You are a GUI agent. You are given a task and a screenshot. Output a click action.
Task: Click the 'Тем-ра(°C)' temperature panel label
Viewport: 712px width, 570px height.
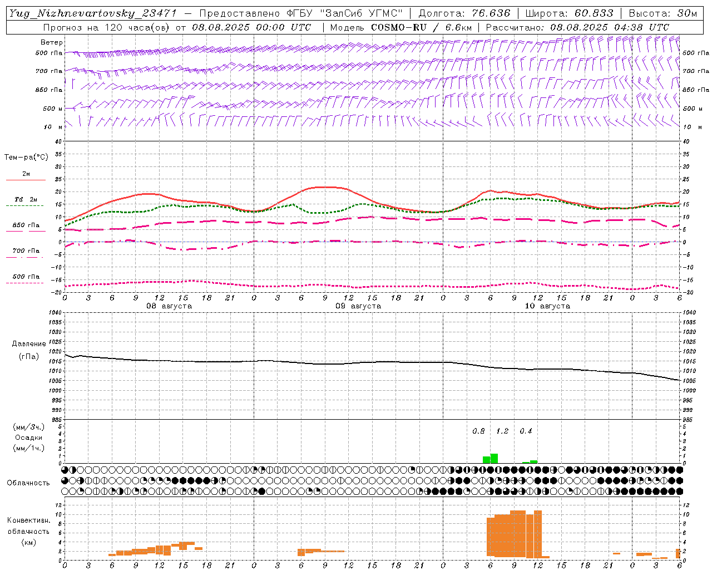[x=26, y=158]
